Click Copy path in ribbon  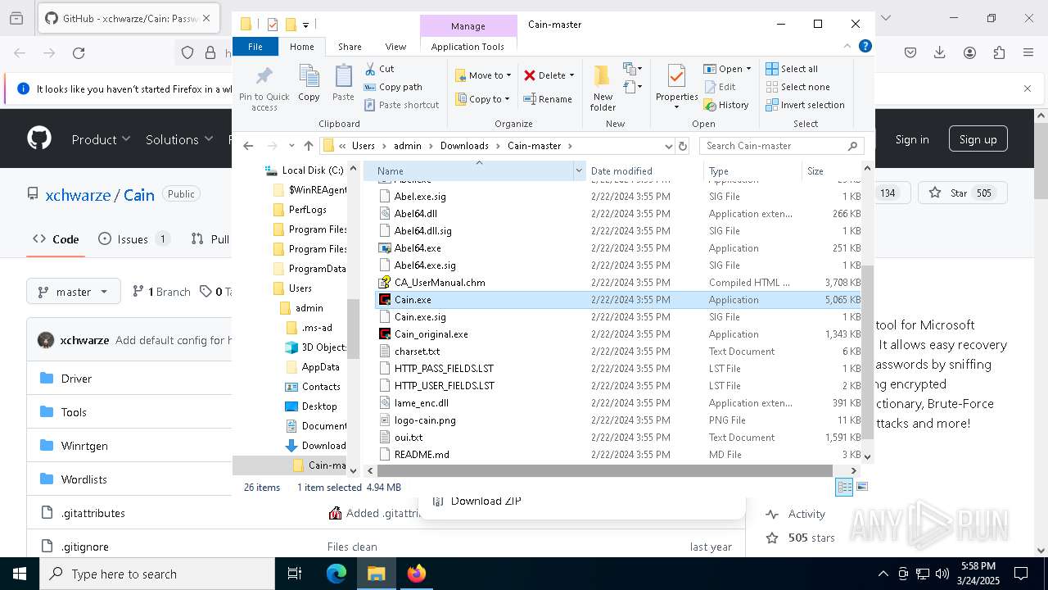(x=393, y=87)
